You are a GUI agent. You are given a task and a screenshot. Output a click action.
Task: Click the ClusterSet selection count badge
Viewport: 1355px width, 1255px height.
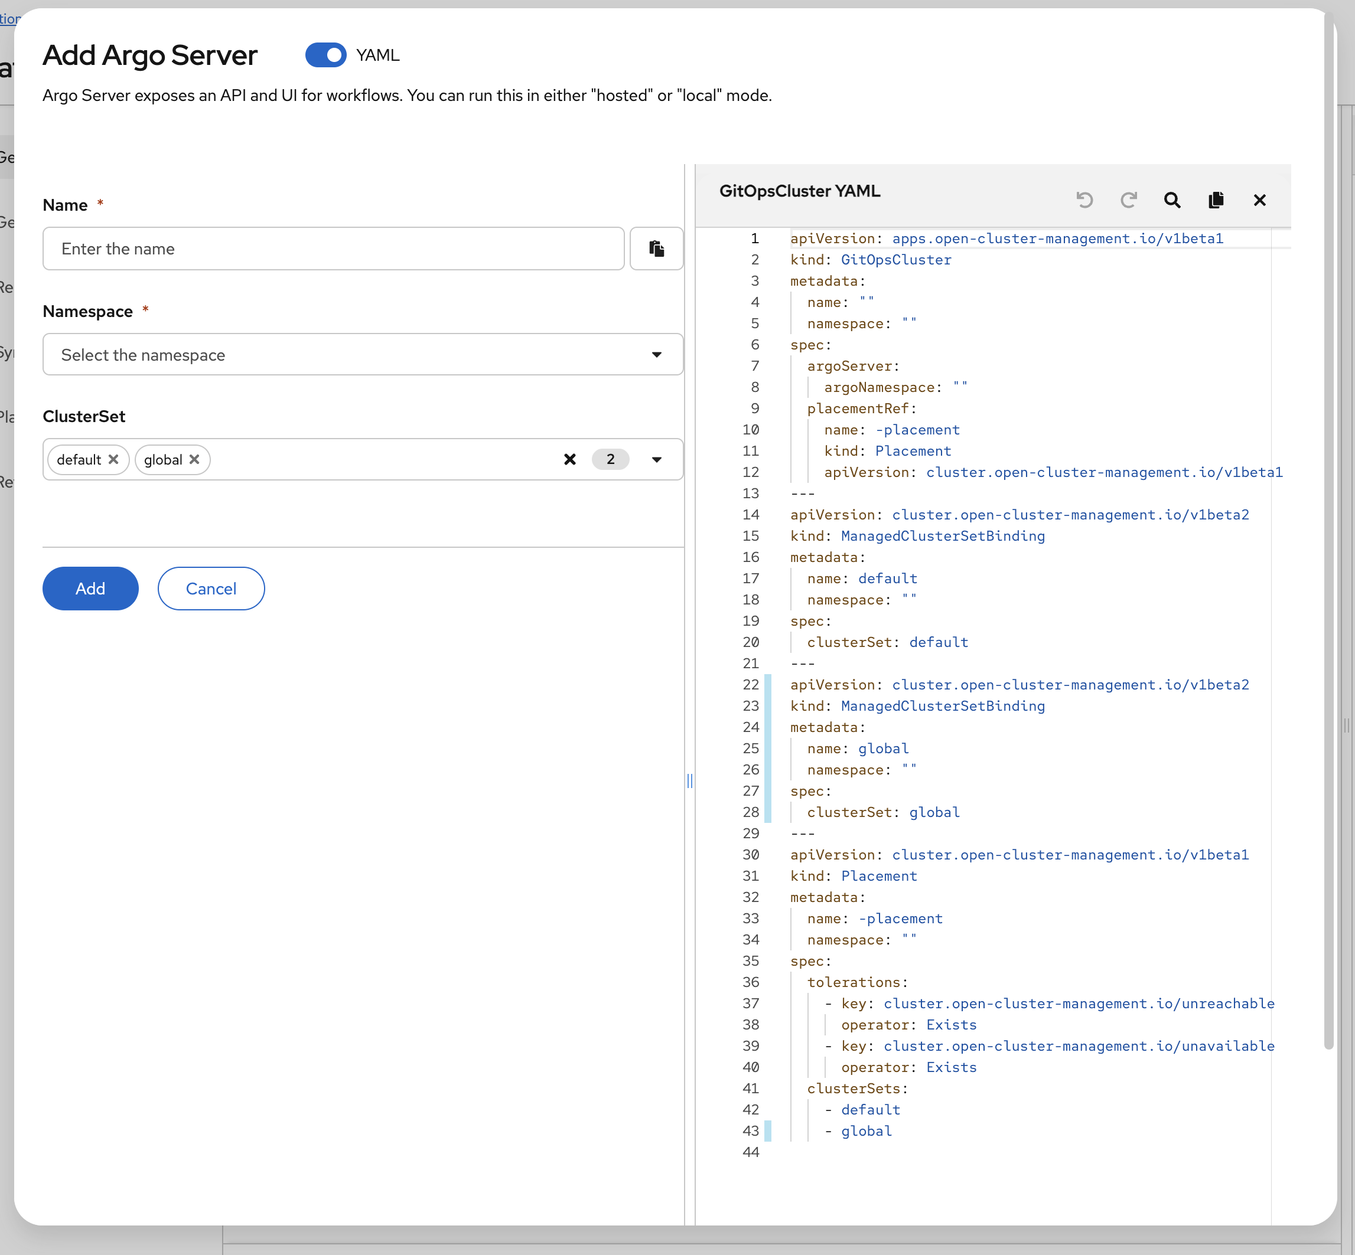610,460
